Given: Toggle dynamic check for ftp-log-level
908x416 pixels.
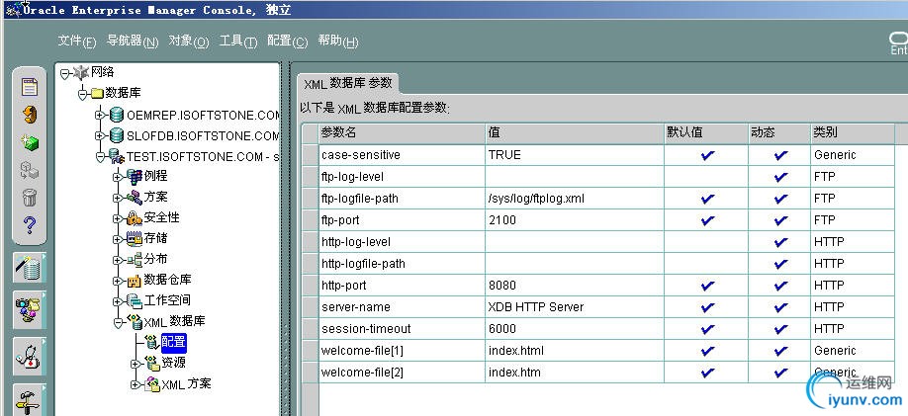Looking at the screenshot, I should (780, 177).
